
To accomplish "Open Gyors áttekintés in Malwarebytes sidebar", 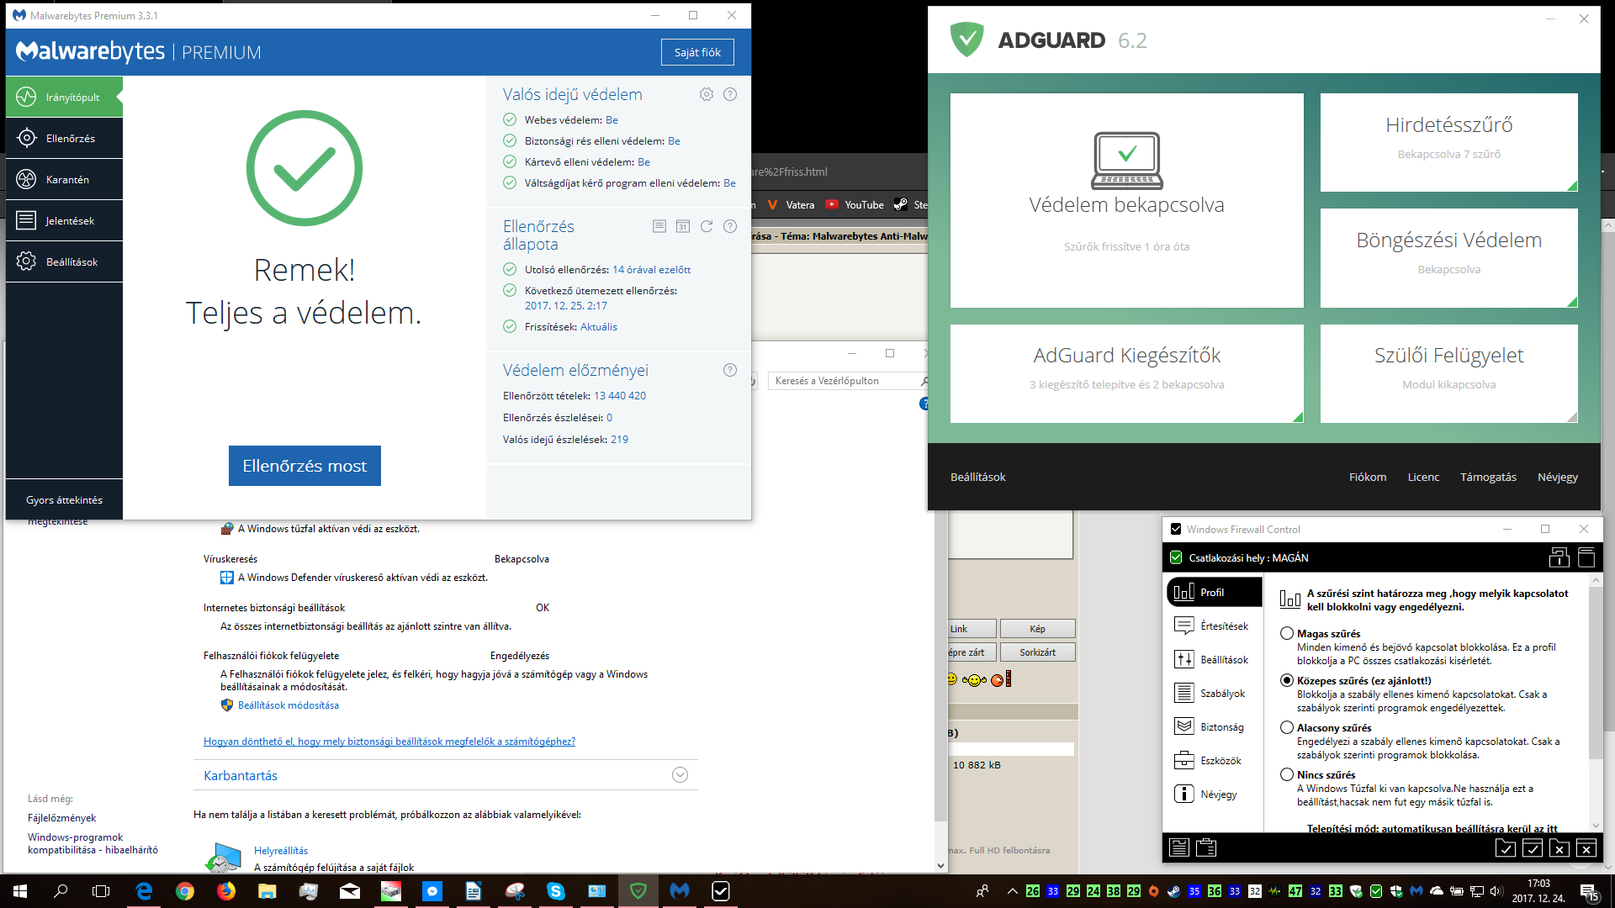I will click(64, 499).
